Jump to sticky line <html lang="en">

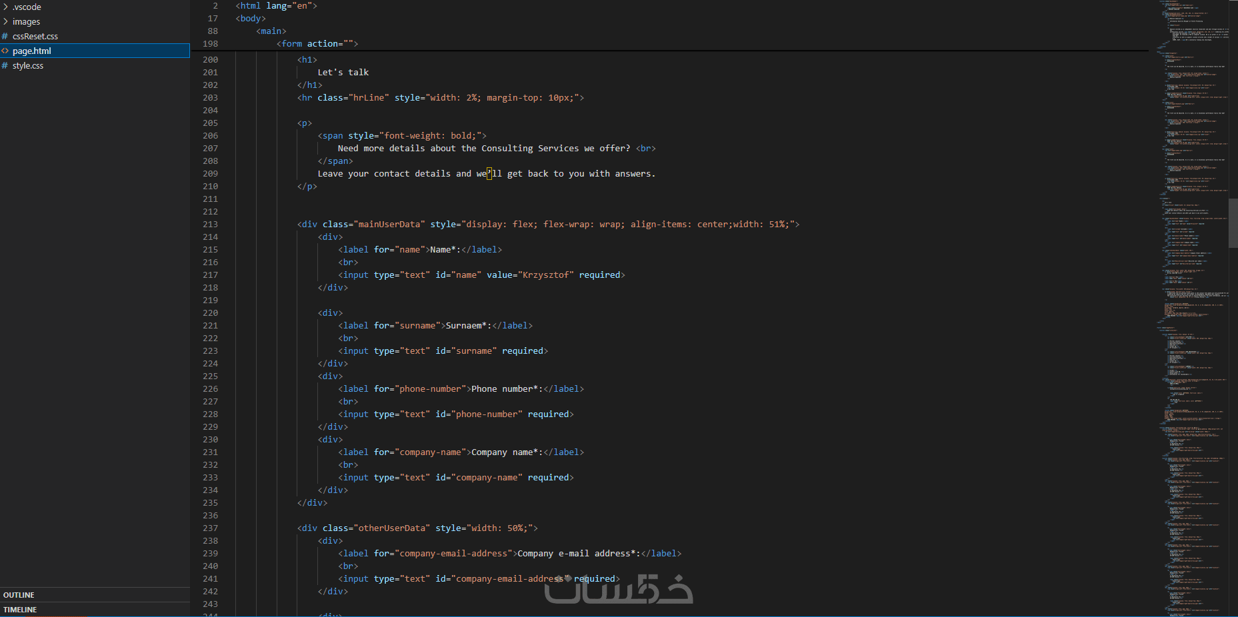point(277,6)
